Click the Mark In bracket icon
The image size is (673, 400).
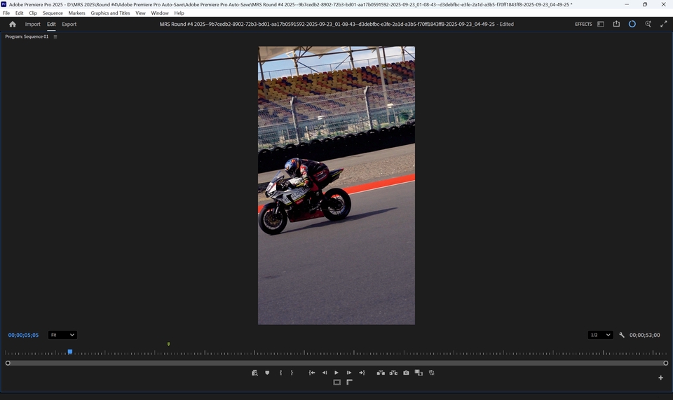[x=280, y=373]
